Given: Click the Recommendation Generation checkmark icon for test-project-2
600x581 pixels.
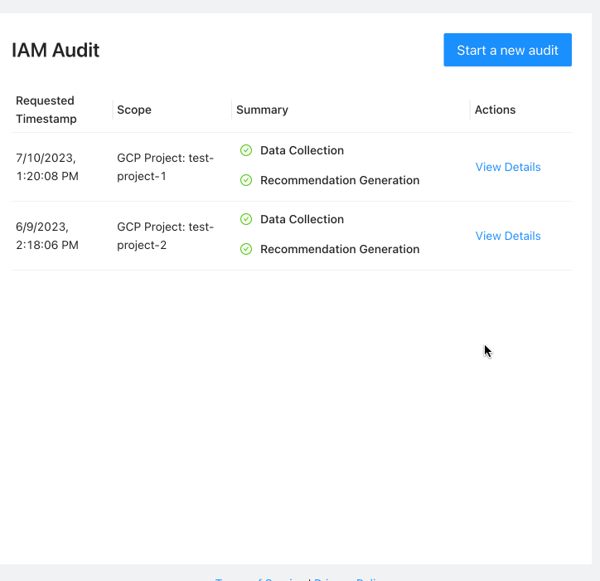Looking at the screenshot, I should pos(246,249).
